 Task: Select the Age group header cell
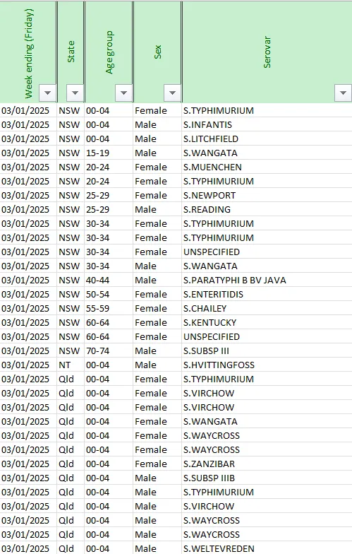point(109,52)
